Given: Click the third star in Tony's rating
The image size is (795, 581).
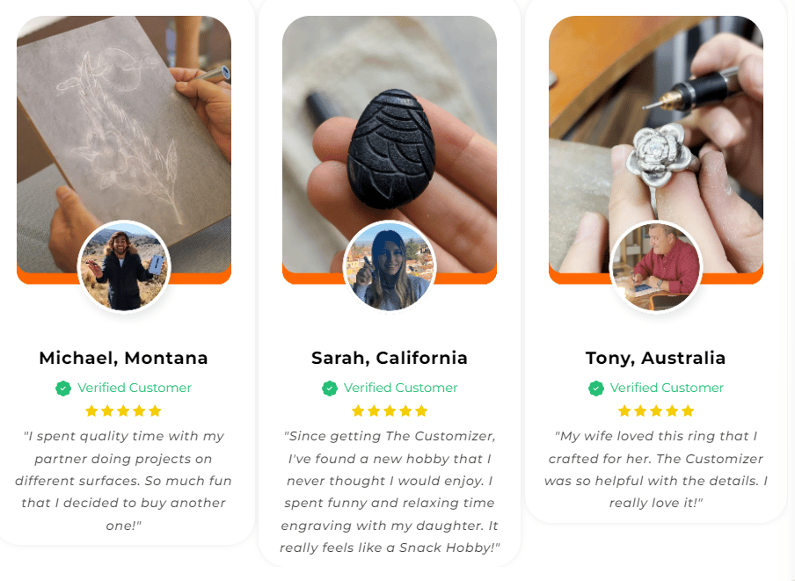Looking at the screenshot, I should coord(656,410).
